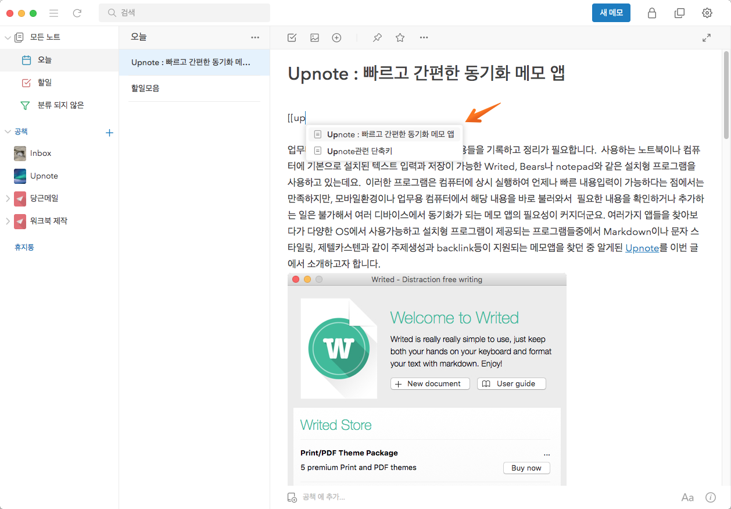The width and height of the screenshot is (731, 509).
Task: Expand the 당근메일 notebook
Action: (8, 198)
